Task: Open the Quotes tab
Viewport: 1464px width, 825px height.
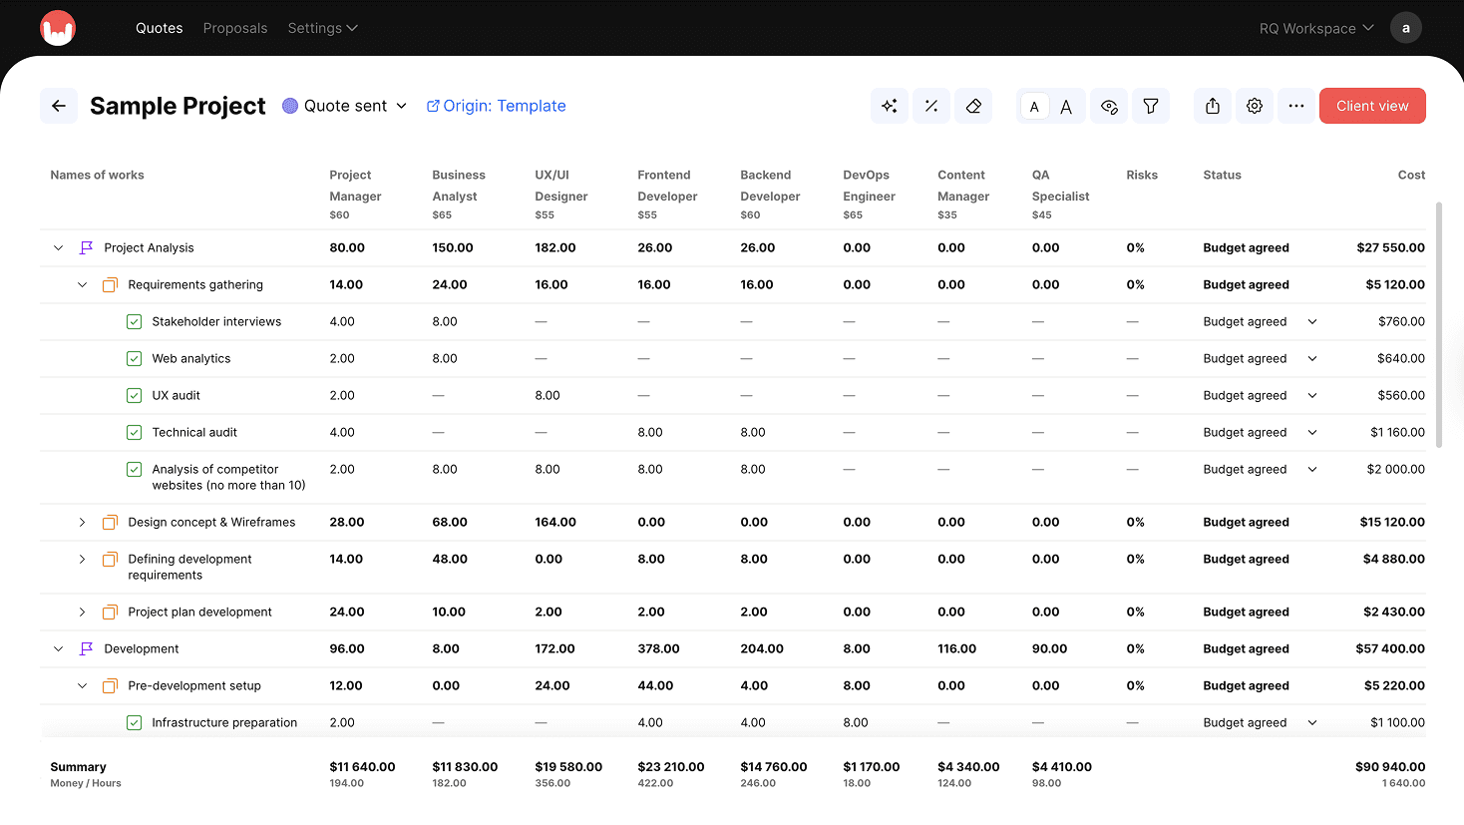Action: (160, 28)
